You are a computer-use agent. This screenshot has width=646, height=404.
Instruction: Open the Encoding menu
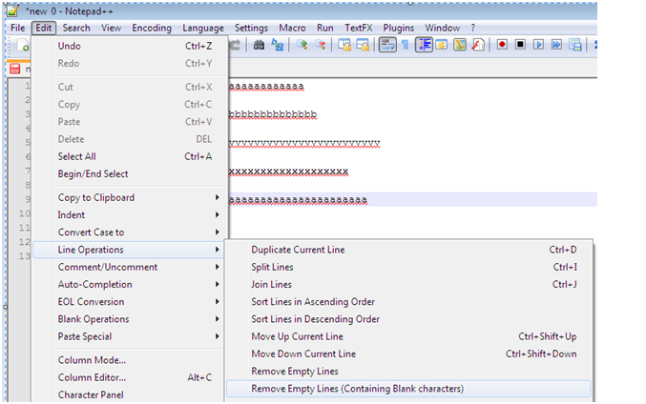[152, 28]
